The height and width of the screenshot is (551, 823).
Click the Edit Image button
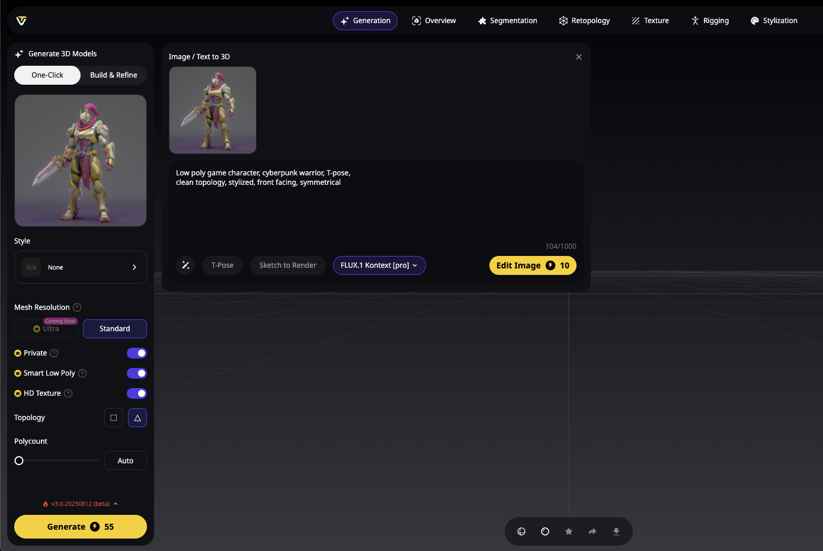coord(533,265)
